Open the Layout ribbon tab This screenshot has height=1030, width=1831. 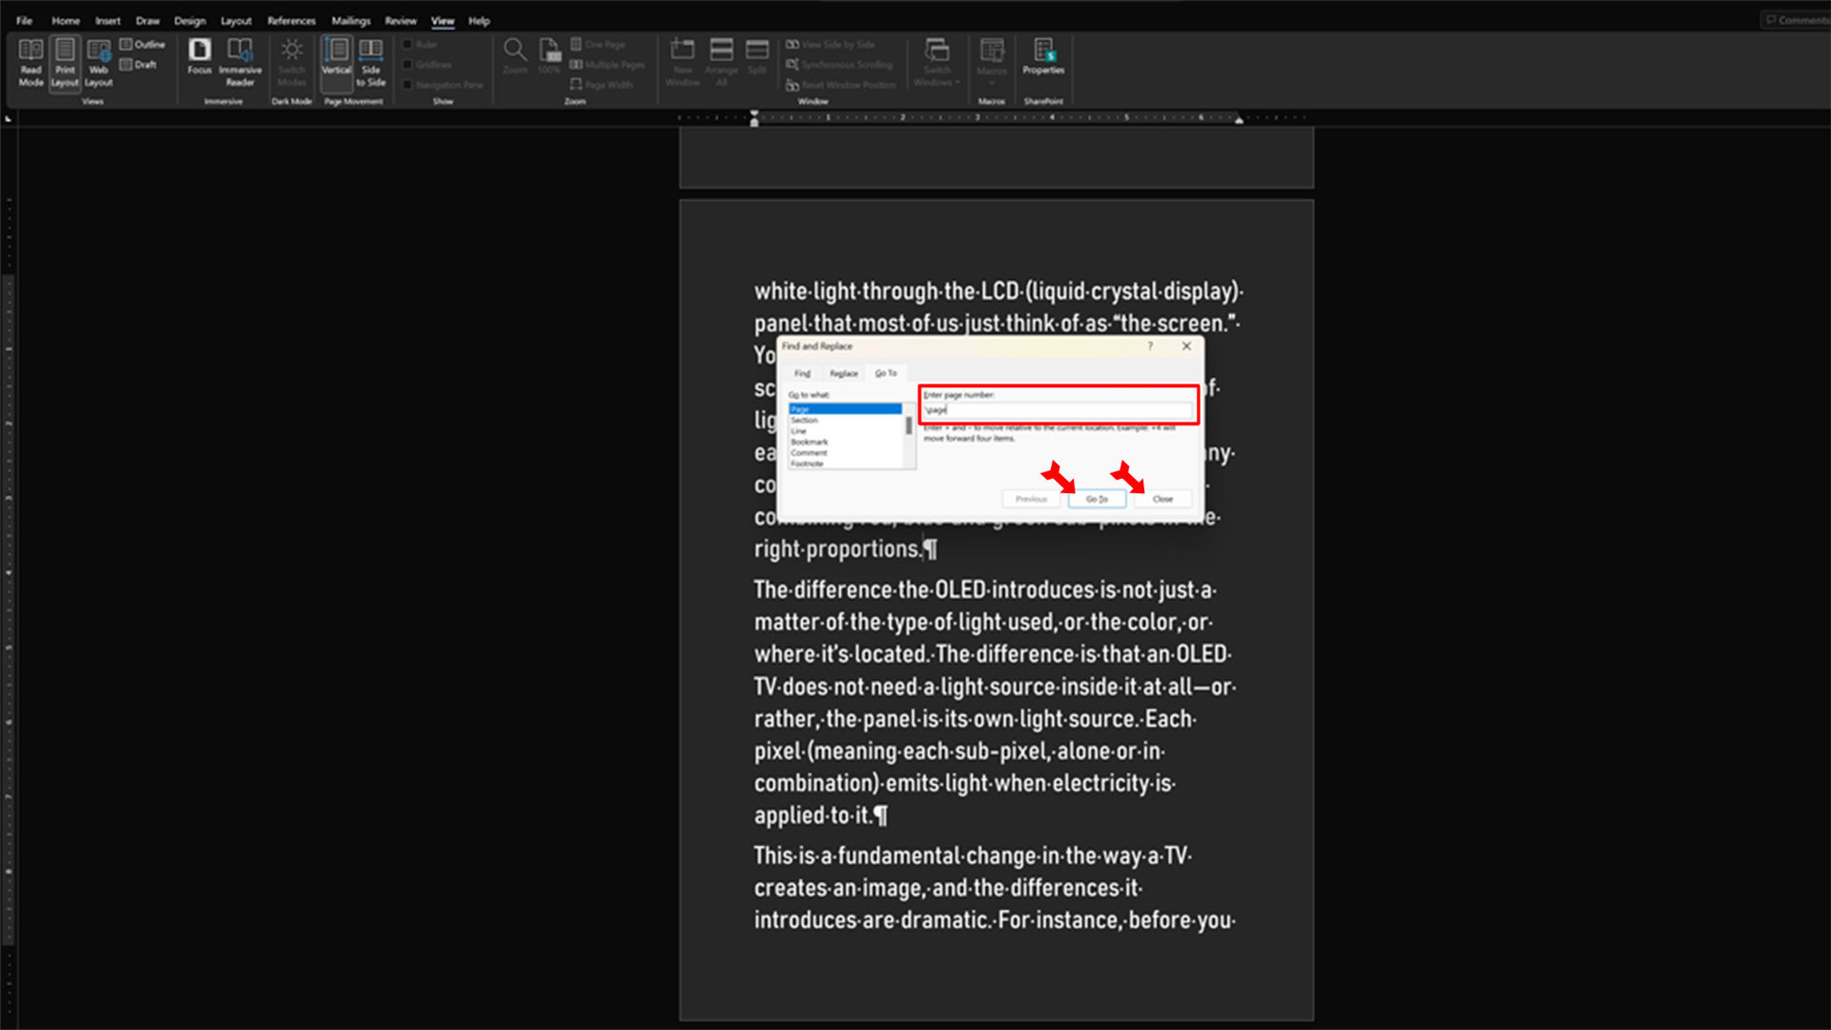point(236,21)
